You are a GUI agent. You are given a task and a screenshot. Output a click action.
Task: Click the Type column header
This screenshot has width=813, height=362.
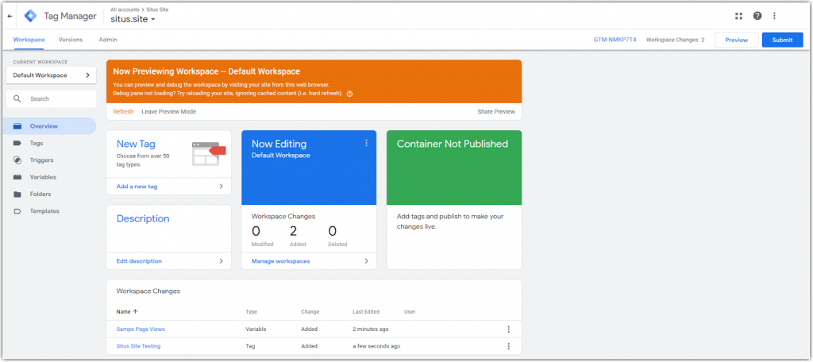tap(251, 312)
